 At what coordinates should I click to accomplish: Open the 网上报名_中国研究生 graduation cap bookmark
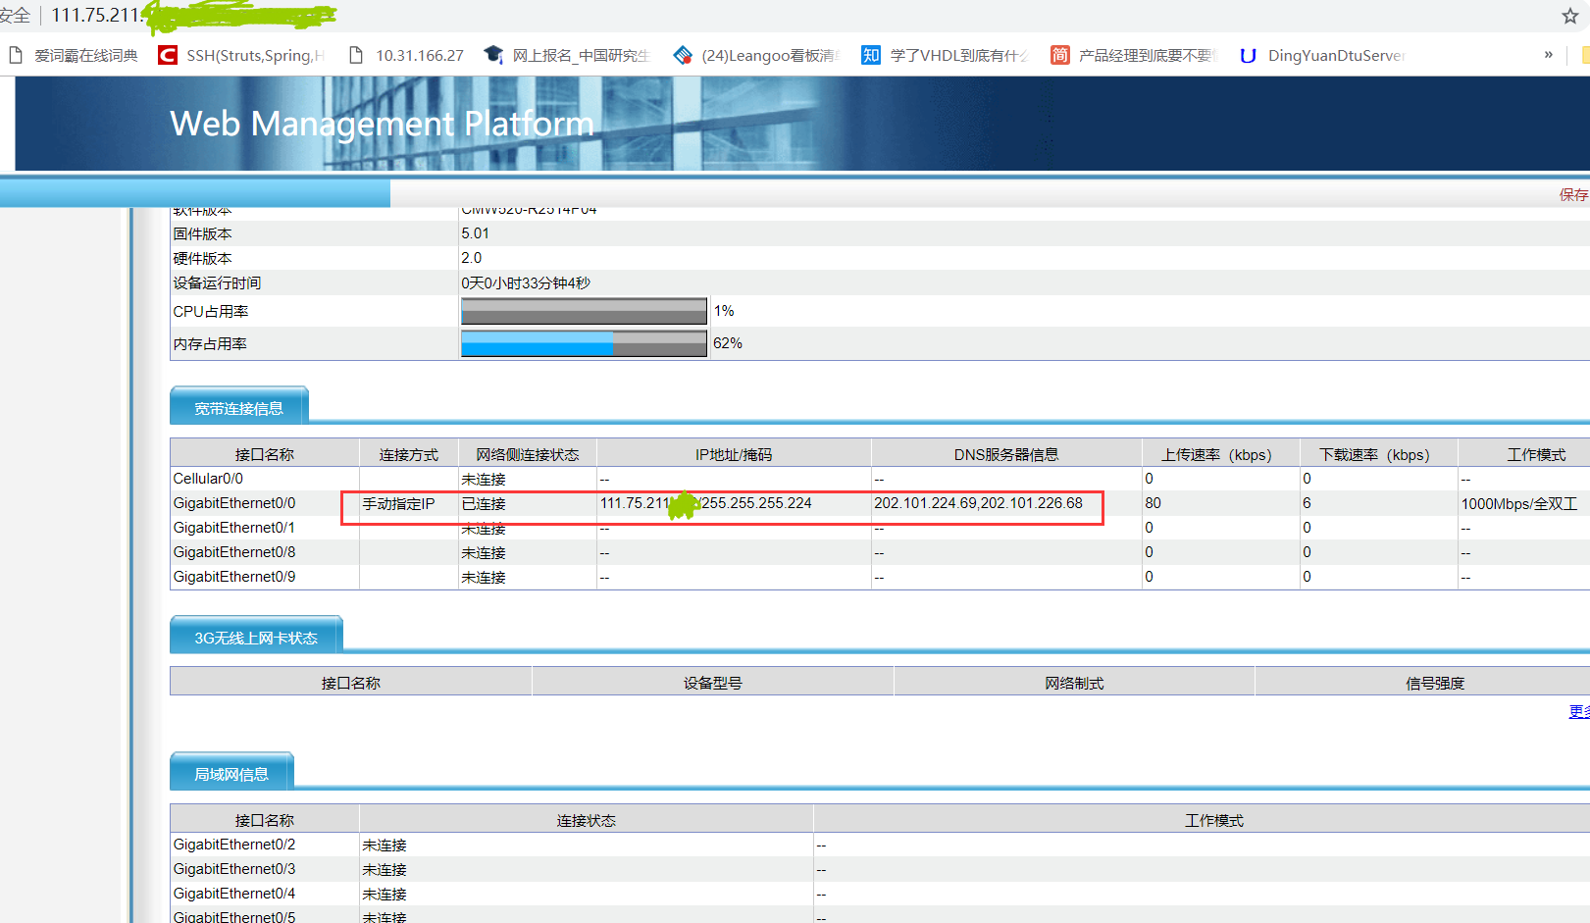point(493,55)
